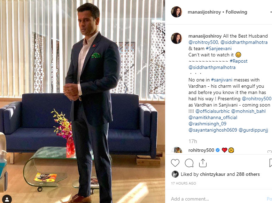Open the avatar next to Liked by chintzykaur
Viewport: 272px width, 203px height.
click(175, 174)
